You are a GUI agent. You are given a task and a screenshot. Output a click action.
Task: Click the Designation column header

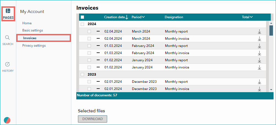click(174, 17)
